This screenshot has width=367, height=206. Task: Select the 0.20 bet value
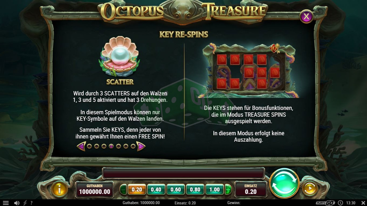[137, 189]
